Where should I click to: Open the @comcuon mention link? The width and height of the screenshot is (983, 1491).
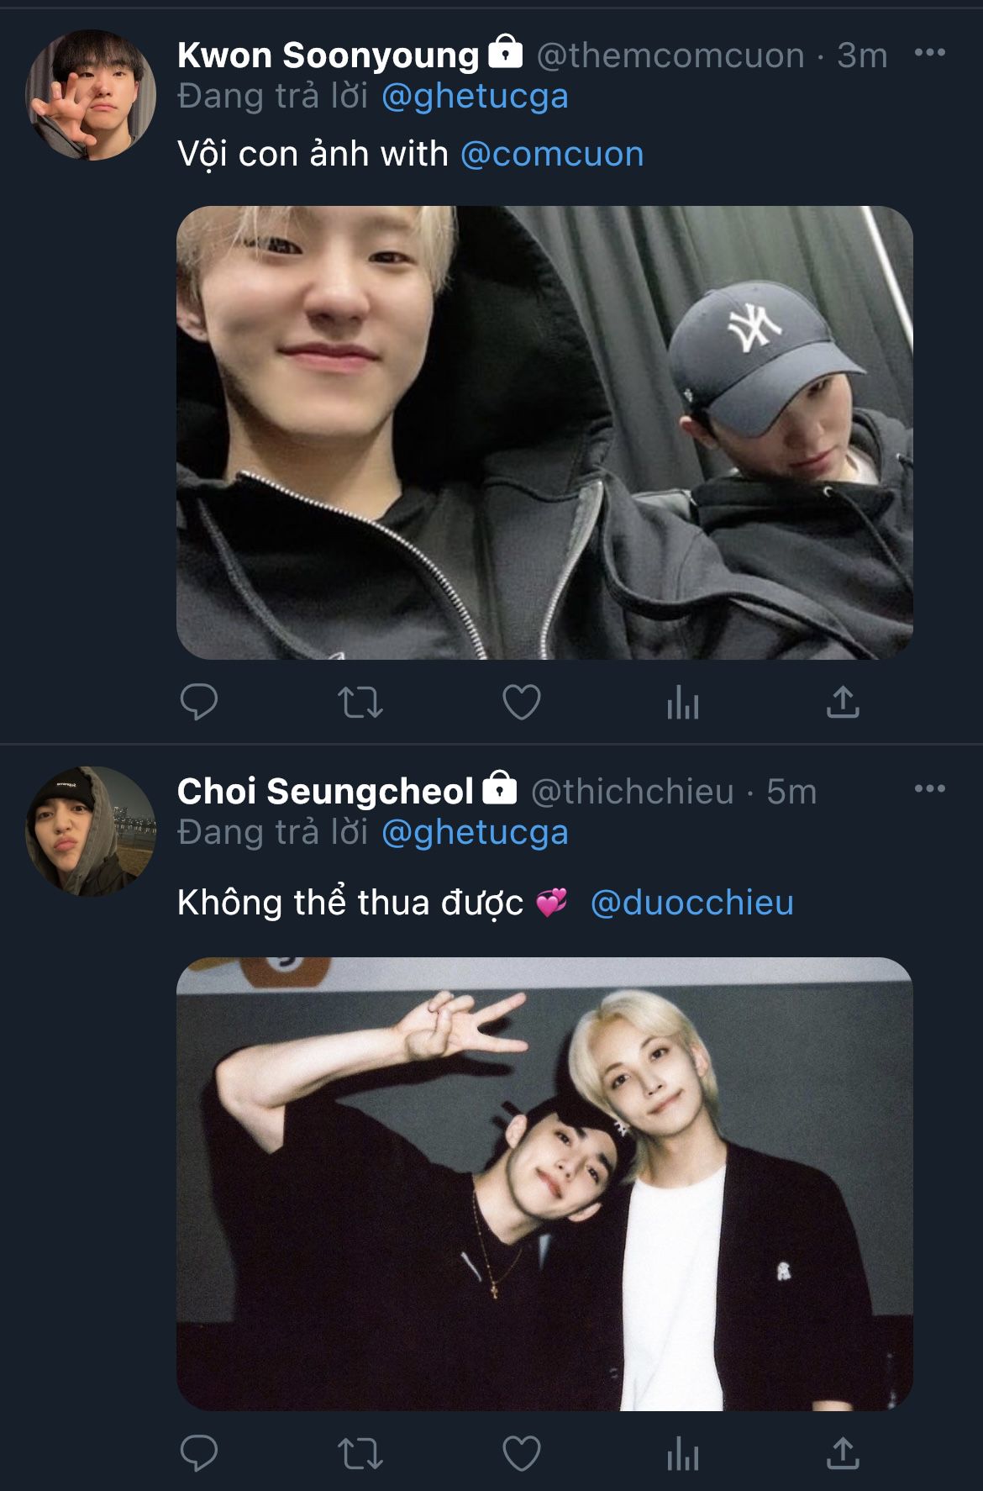coord(552,155)
